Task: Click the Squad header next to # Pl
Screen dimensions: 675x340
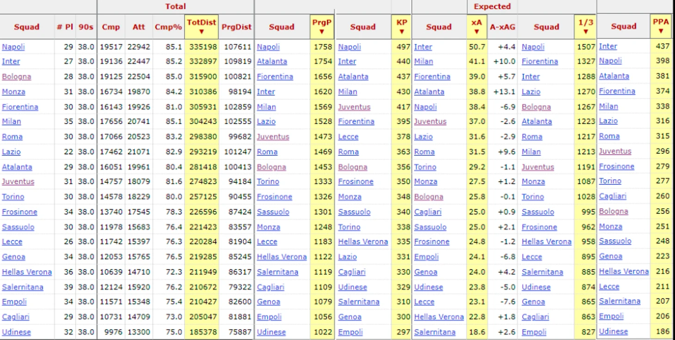Action: pyautogui.click(x=27, y=27)
